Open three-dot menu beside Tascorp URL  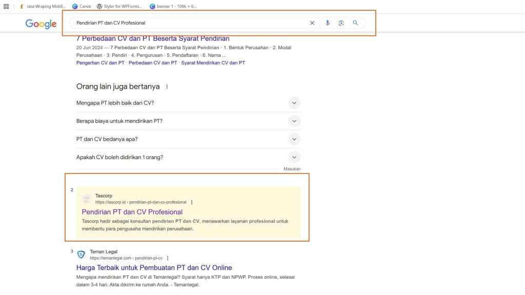[192, 202]
